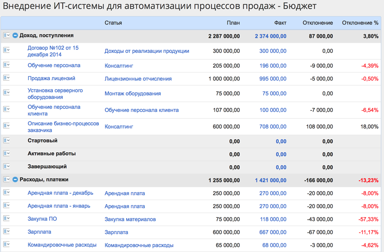Click deviation percent -13,23%
Viewport: 384px width, 252px height.
coord(368,180)
